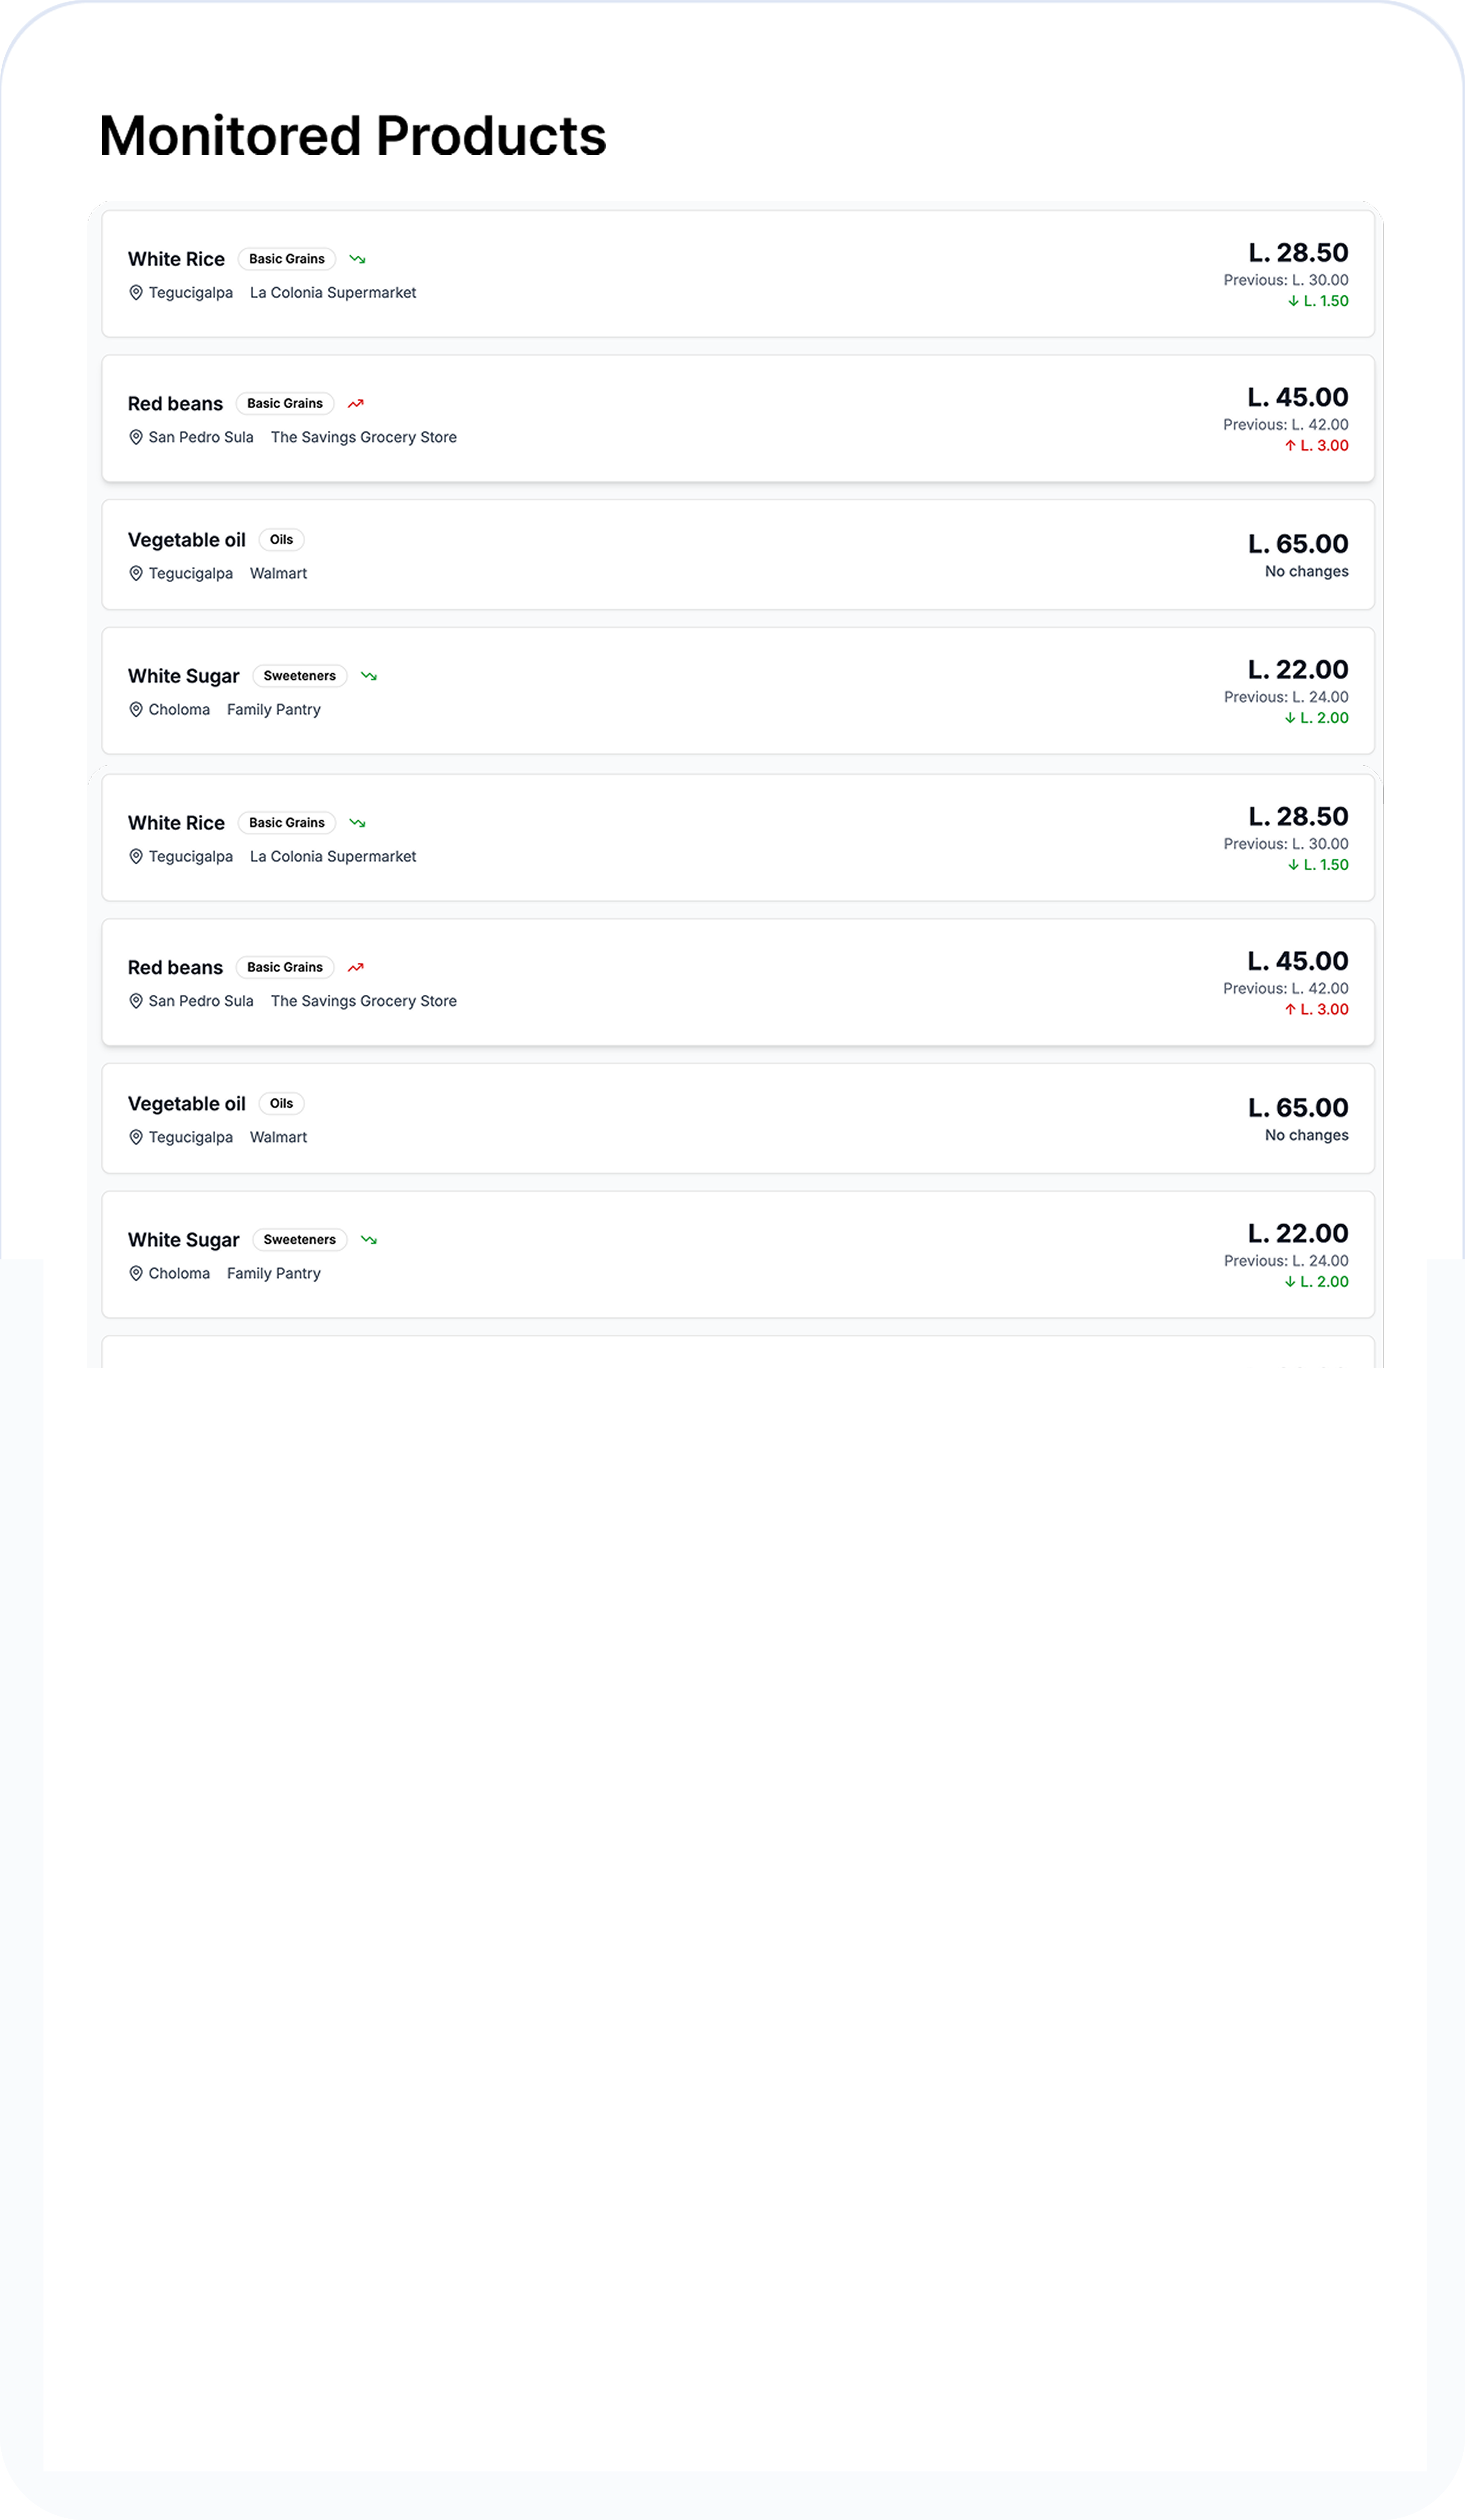Click the location pin beside San Pedro Sula on the second Red beans card

136,1001
